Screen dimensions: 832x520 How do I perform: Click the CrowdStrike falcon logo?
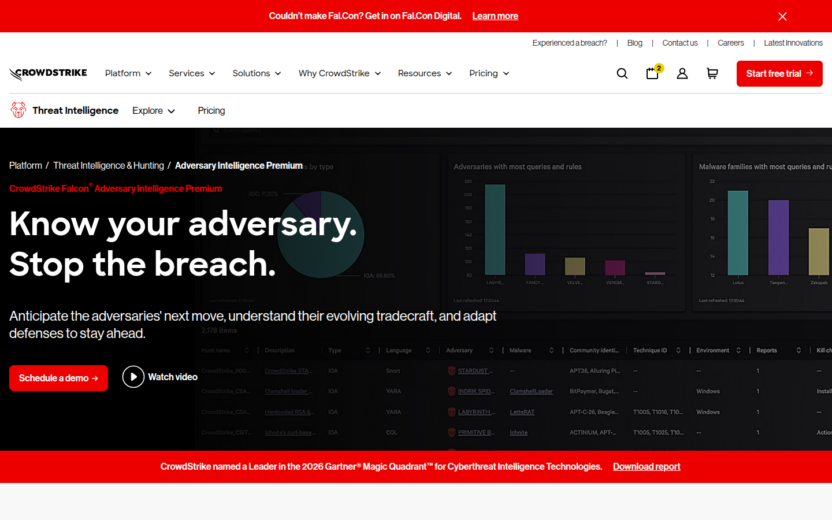(x=48, y=74)
